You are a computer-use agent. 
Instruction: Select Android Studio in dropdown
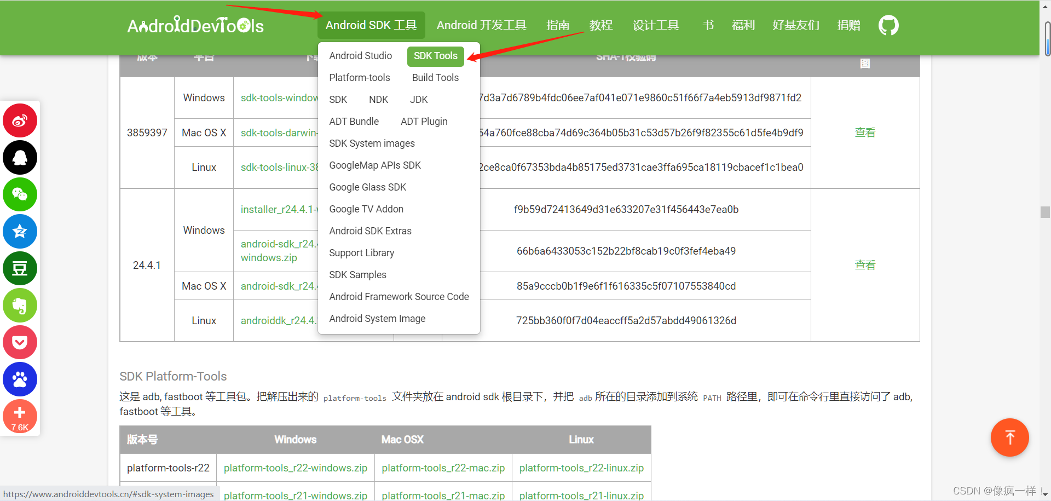[x=361, y=56]
